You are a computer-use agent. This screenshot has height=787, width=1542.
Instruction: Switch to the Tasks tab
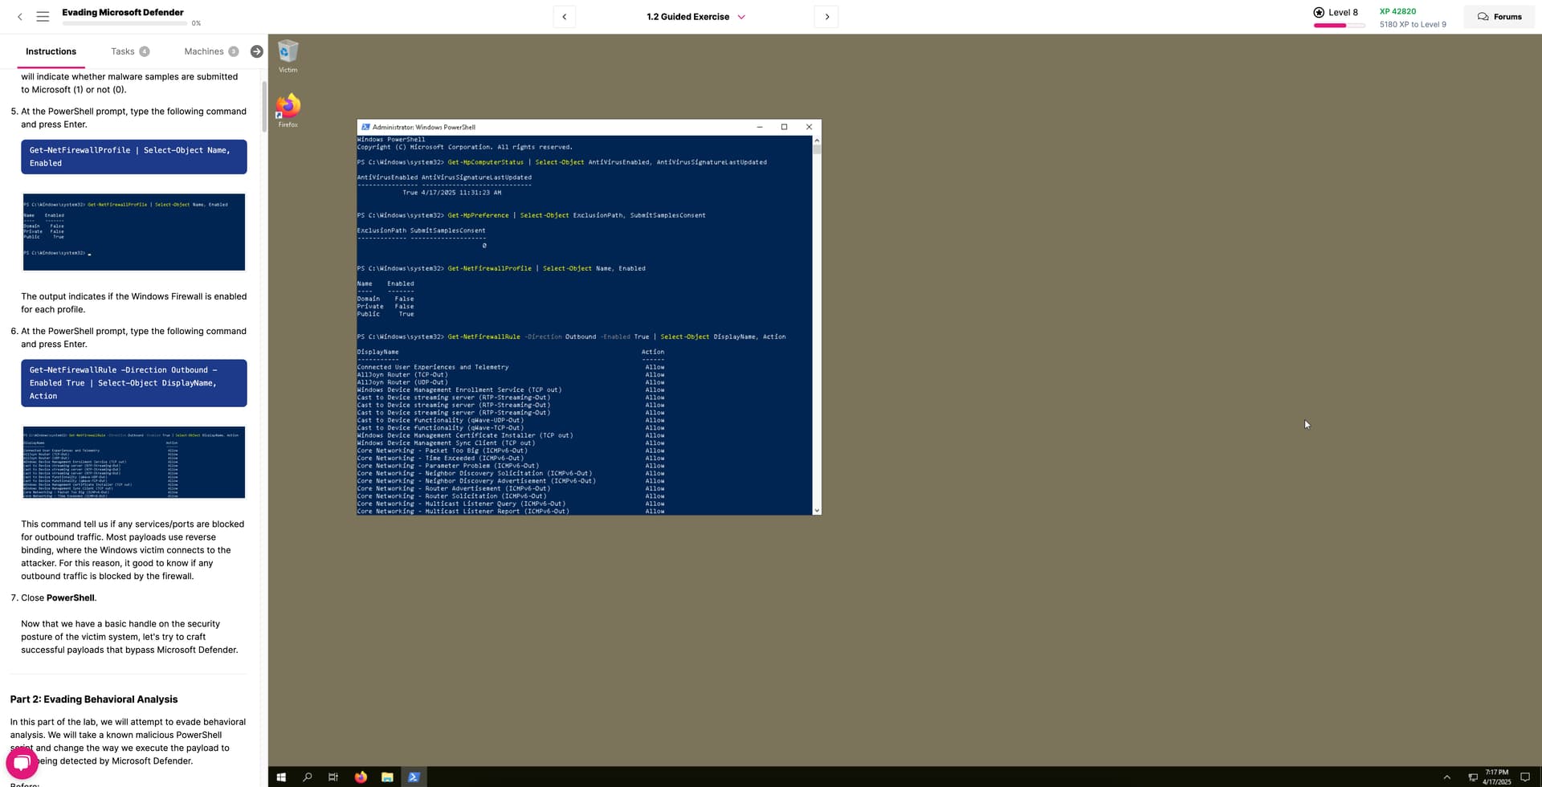click(123, 51)
